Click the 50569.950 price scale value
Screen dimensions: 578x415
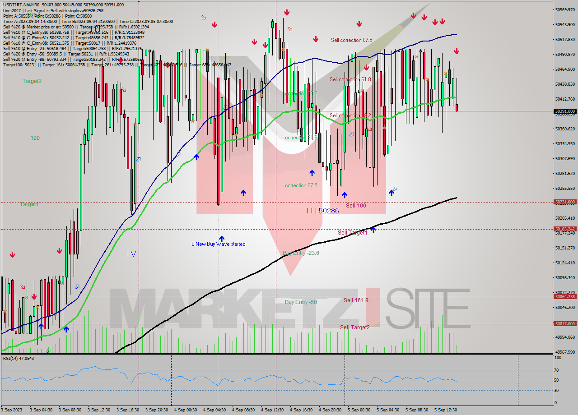pos(565,9)
